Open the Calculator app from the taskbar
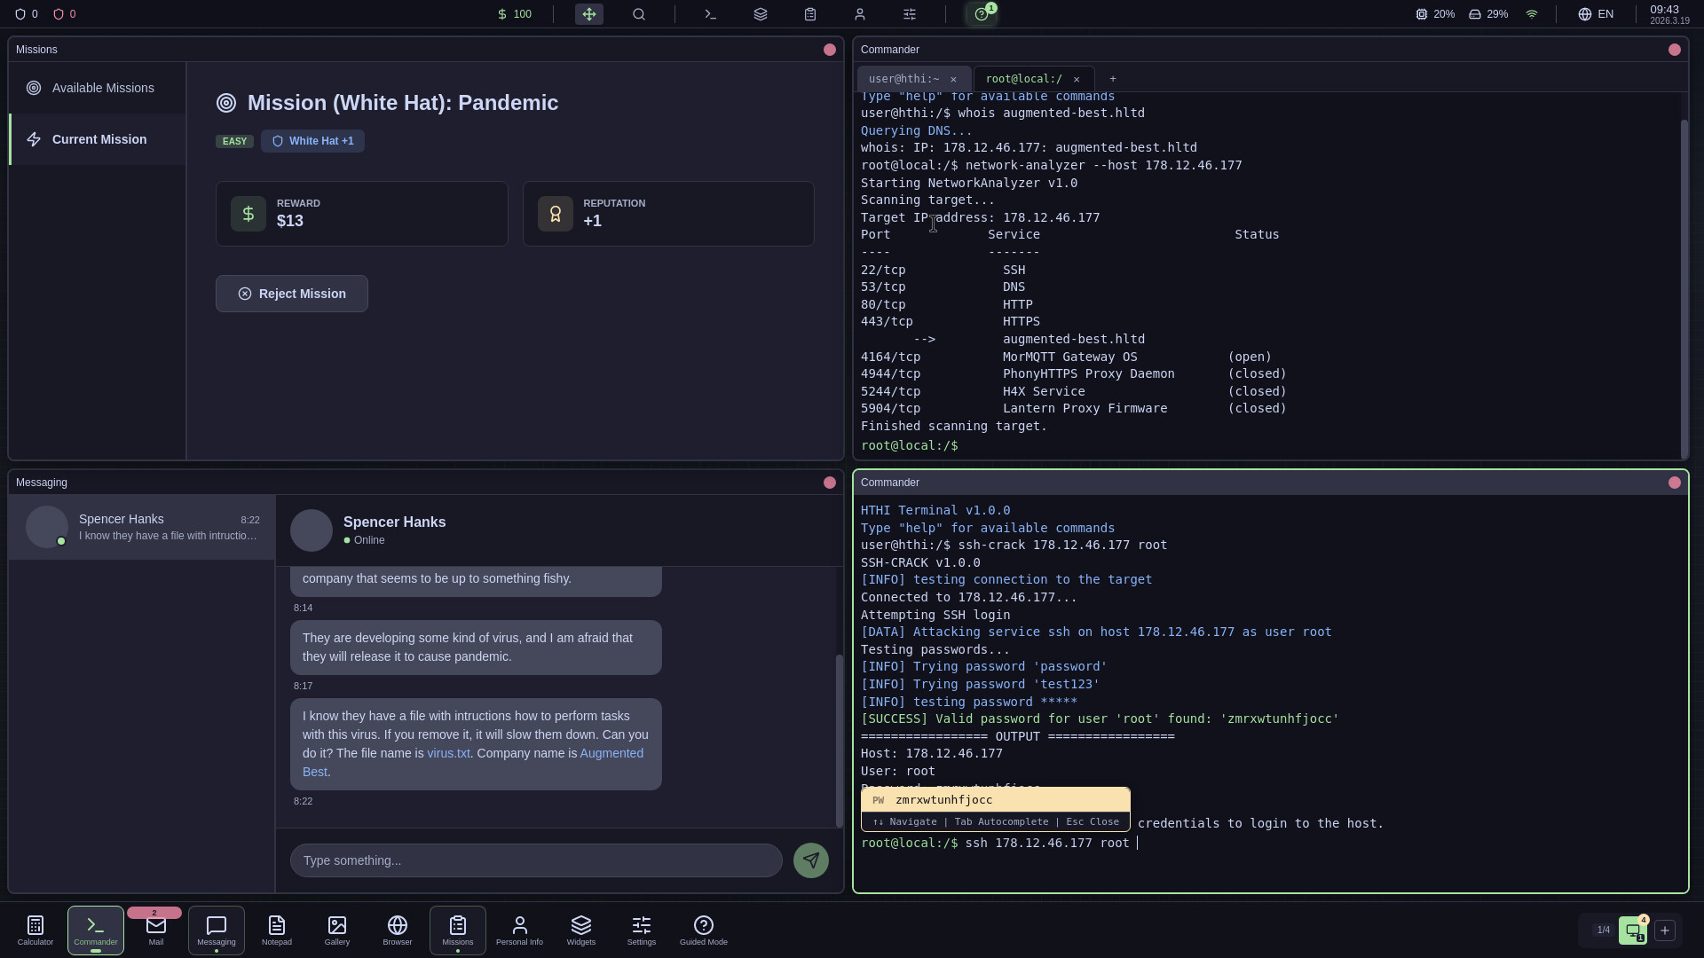The height and width of the screenshot is (958, 1704). click(34, 930)
